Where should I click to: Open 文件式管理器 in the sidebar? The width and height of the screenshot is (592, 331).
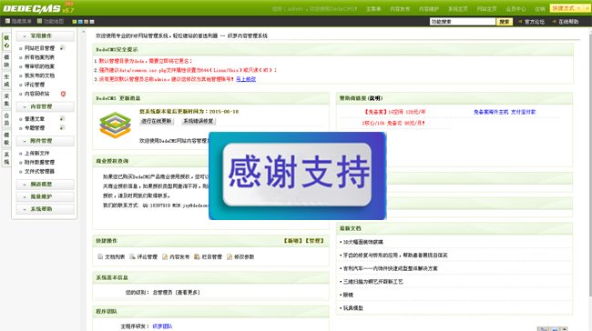(39, 171)
